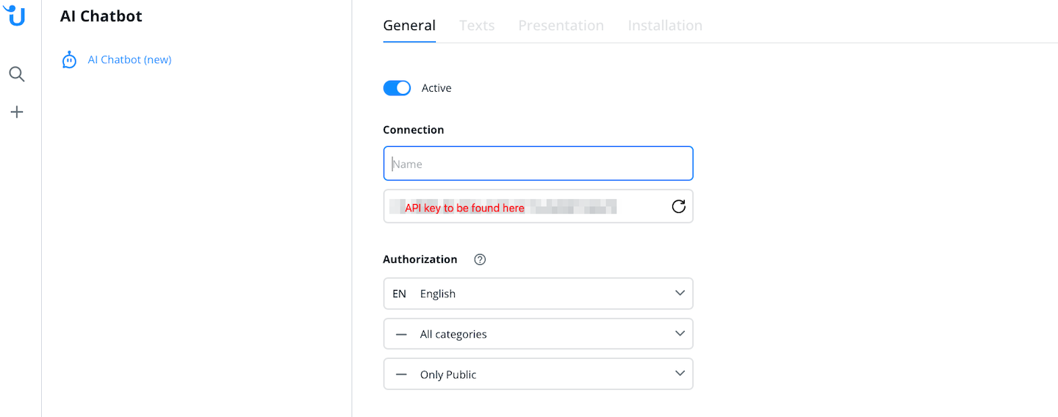
Task: Open the Authorization help tooltip icon
Action: click(480, 259)
